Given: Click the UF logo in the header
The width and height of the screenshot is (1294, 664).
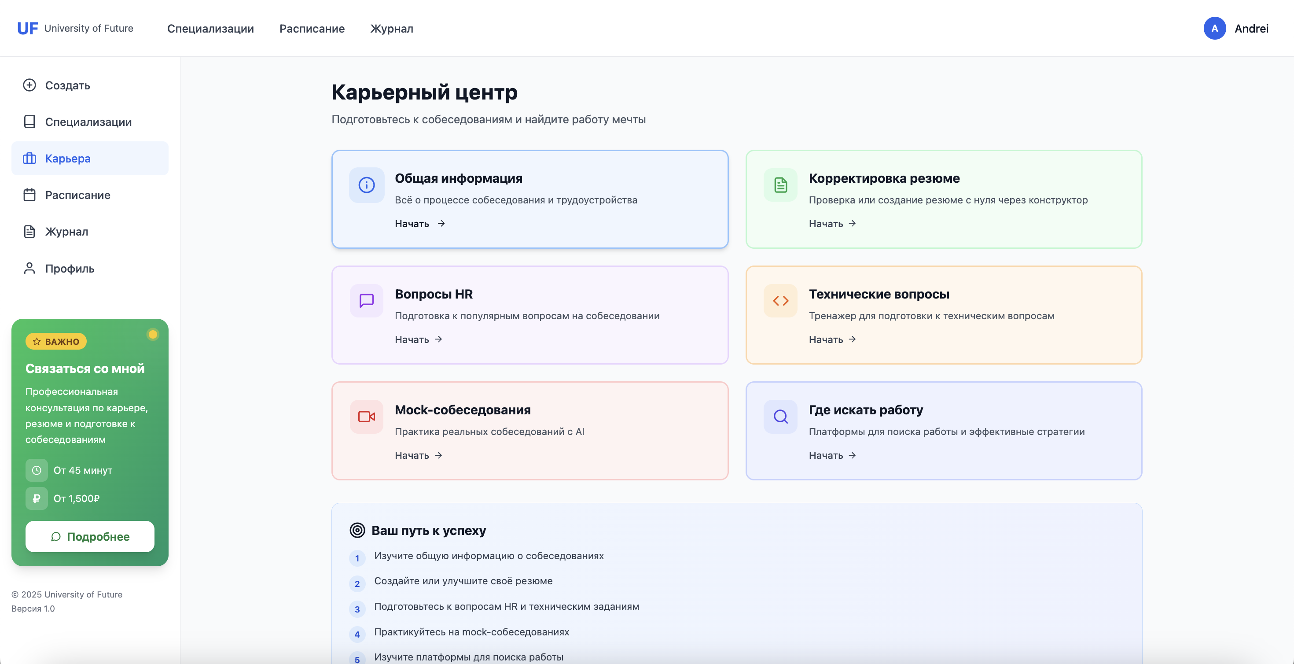Looking at the screenshot, I should [27, 28].
